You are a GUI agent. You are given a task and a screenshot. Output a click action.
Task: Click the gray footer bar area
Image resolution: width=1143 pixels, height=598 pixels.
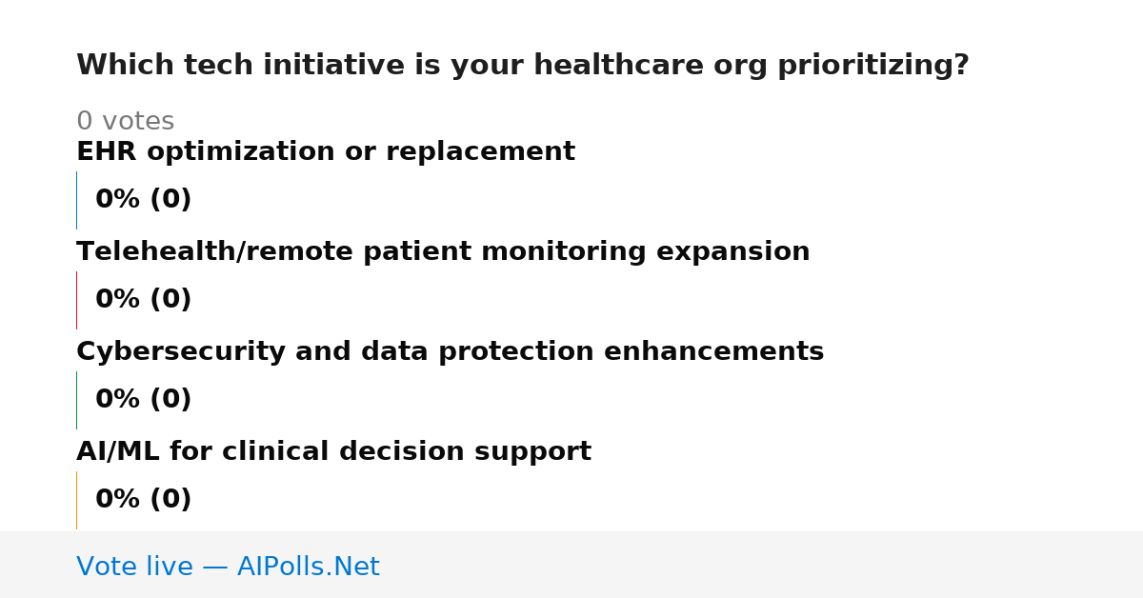click(571, 565)
